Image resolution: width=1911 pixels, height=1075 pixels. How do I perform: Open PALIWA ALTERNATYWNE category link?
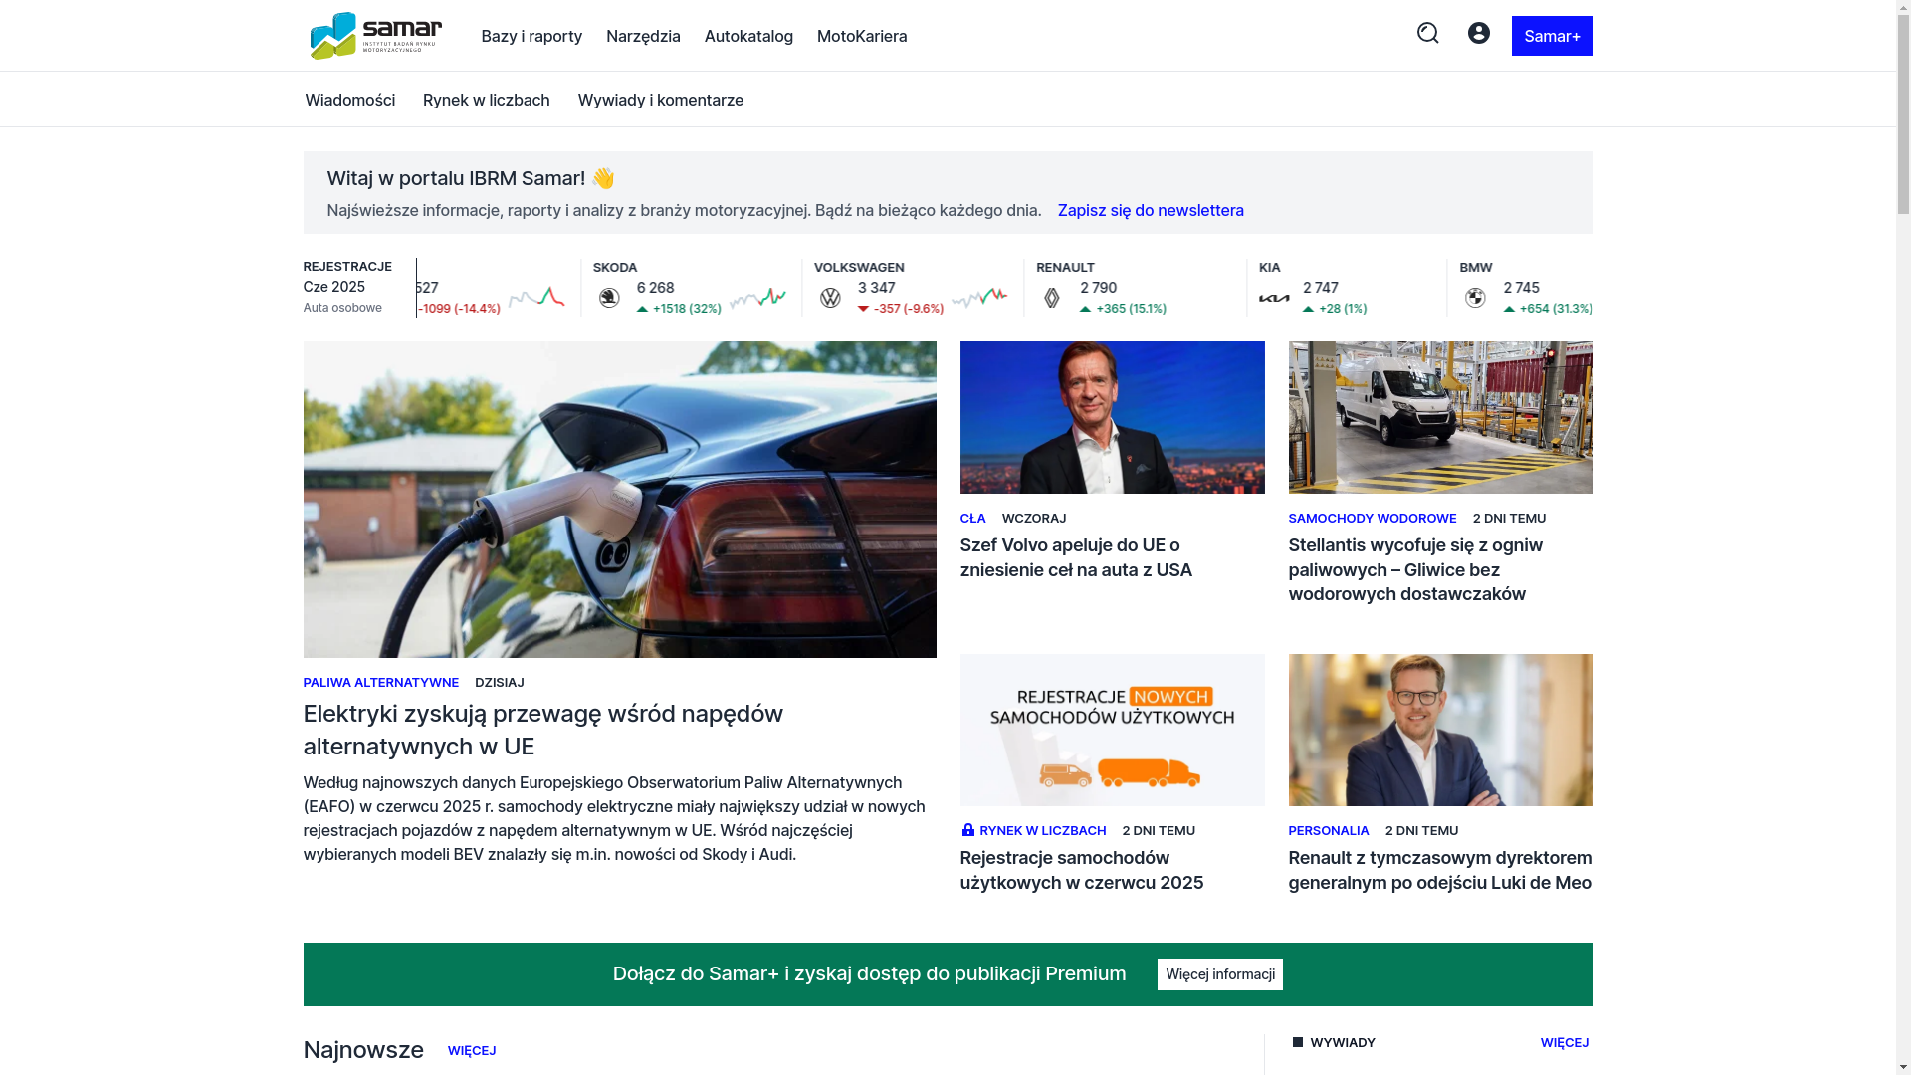coord(380,682)
